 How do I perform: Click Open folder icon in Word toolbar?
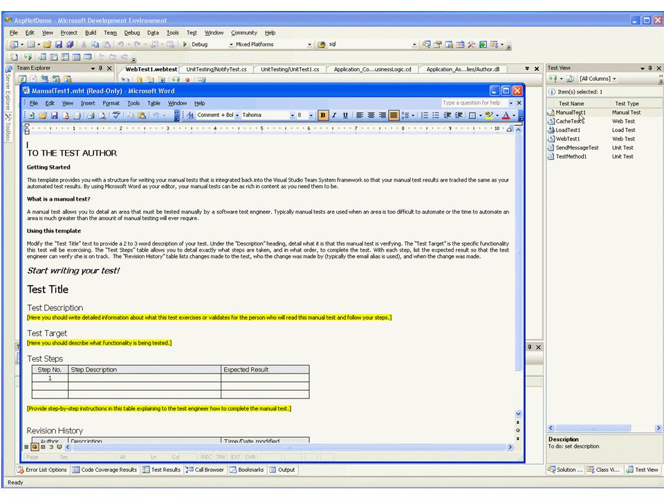click(x=43, y=116)
